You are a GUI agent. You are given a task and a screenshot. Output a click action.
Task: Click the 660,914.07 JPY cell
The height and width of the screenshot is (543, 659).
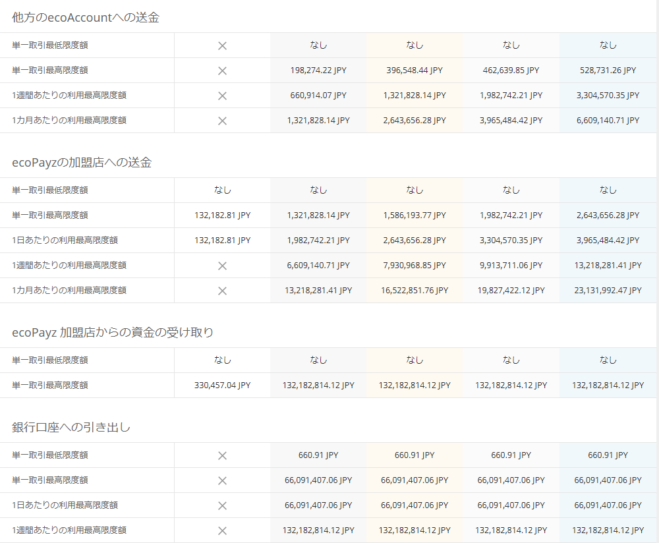tap(318, 96)
